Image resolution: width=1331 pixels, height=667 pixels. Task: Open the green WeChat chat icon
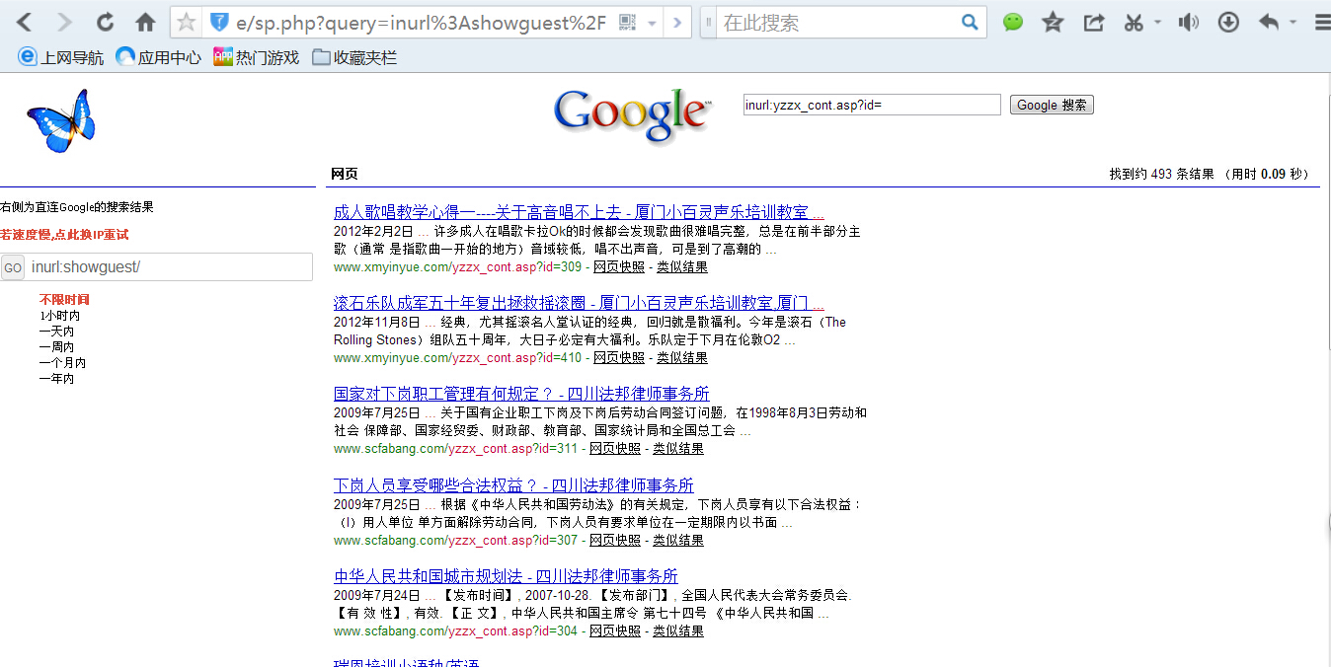1013,23
